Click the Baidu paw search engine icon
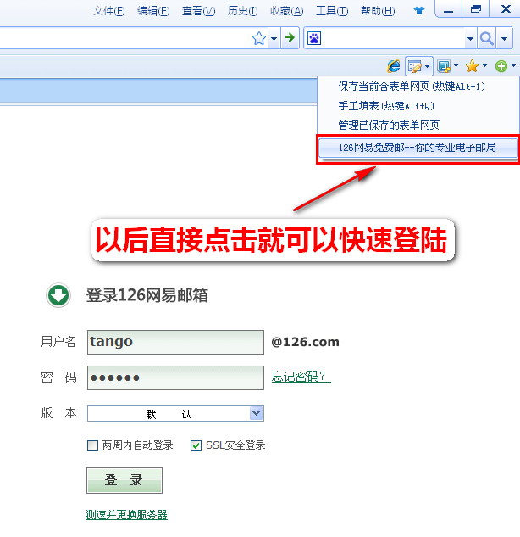The width and height of the screenshot is (520, 537). (314, 38)
